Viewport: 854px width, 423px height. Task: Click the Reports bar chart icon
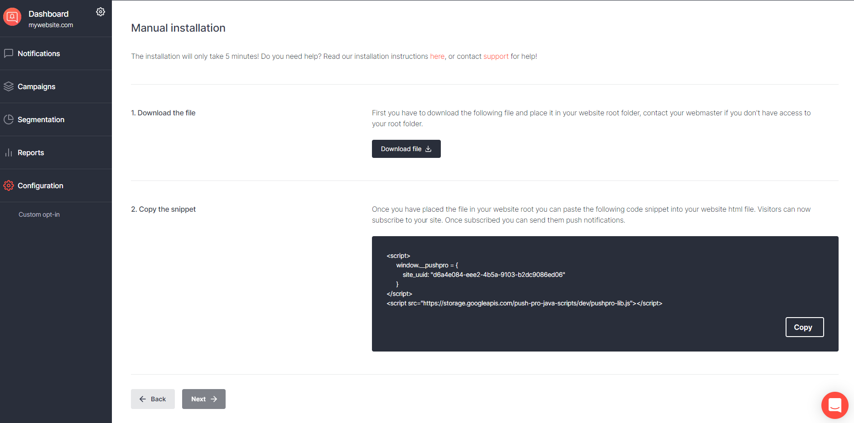click(x=9, y=152)
